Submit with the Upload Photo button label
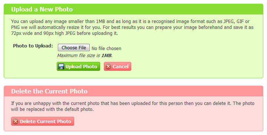The image size is (267, 135). (81, 66)
